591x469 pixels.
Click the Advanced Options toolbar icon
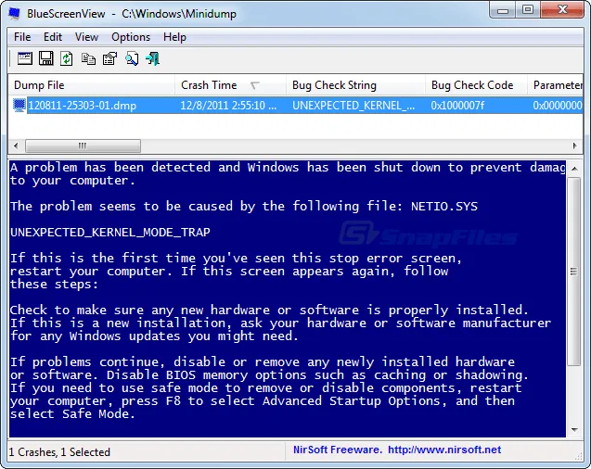24,58
